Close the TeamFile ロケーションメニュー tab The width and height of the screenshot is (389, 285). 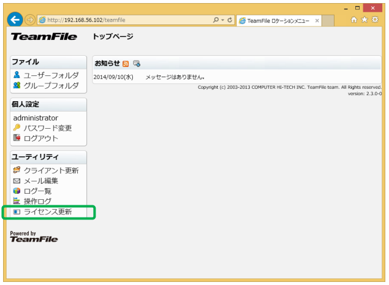pos(317,21)
